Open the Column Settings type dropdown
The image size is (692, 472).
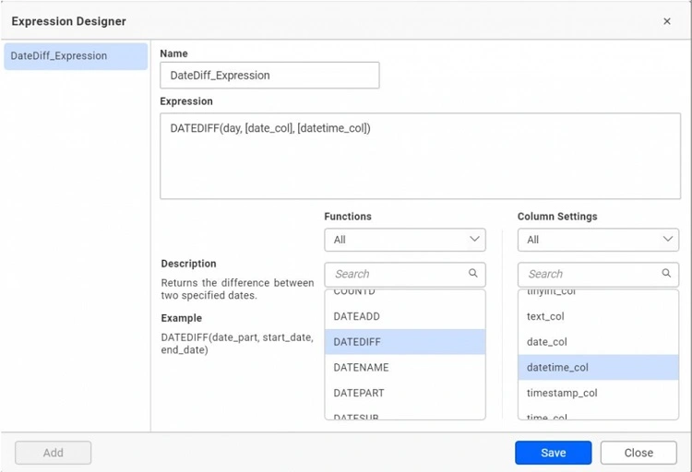[598, 240]
